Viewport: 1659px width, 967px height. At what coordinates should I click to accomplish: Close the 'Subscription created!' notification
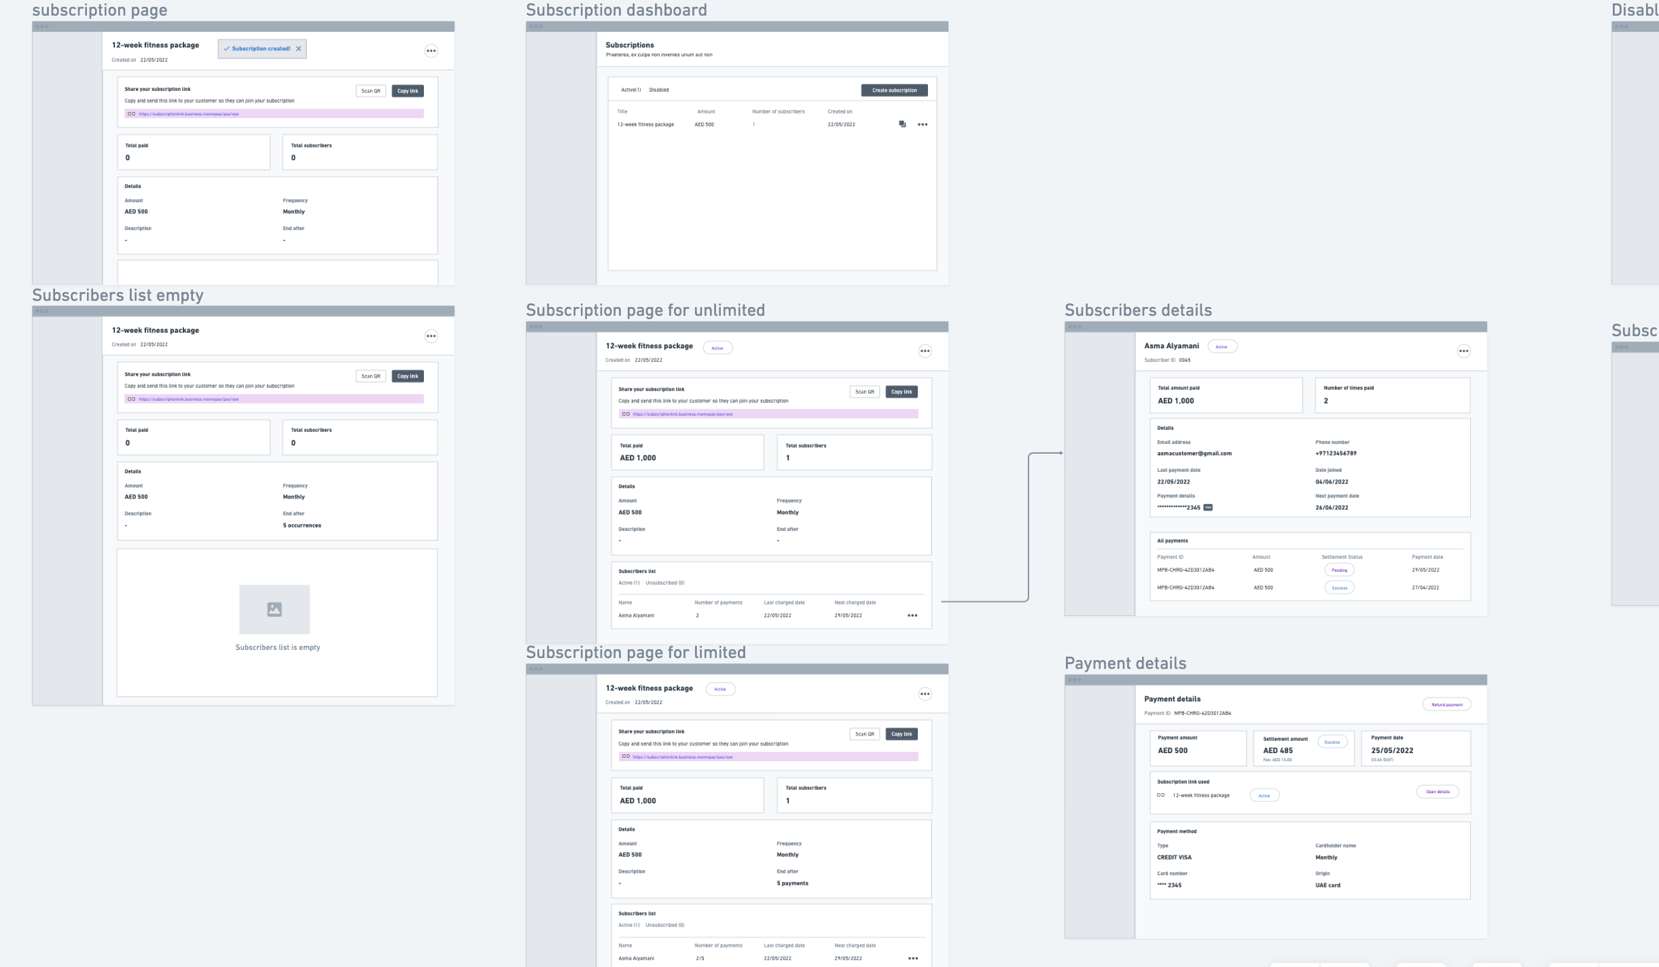pyautogui.click(x=298, y=49)
